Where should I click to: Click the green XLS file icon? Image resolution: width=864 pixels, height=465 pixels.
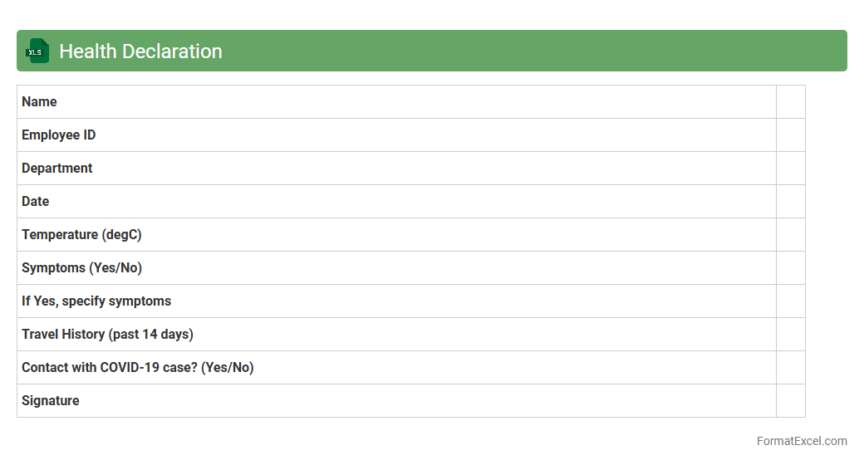(x=37, y=51)
